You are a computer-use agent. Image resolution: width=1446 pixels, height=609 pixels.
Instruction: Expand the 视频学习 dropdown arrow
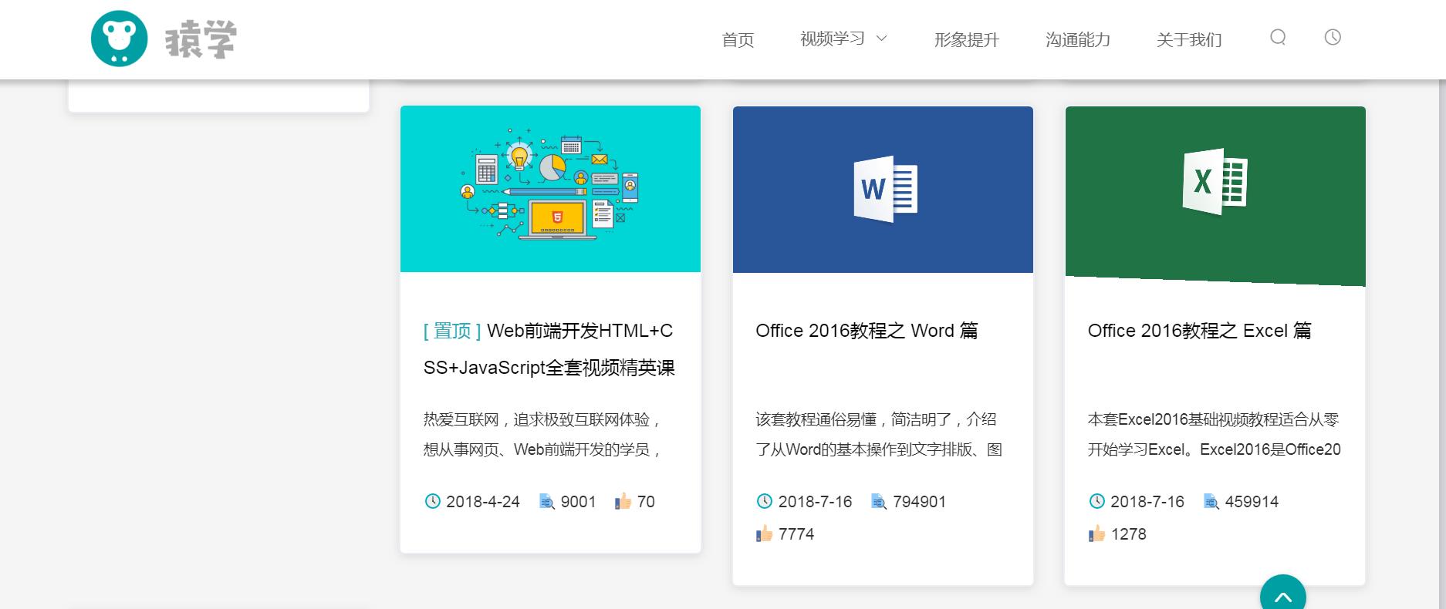[x=882, y=39]
